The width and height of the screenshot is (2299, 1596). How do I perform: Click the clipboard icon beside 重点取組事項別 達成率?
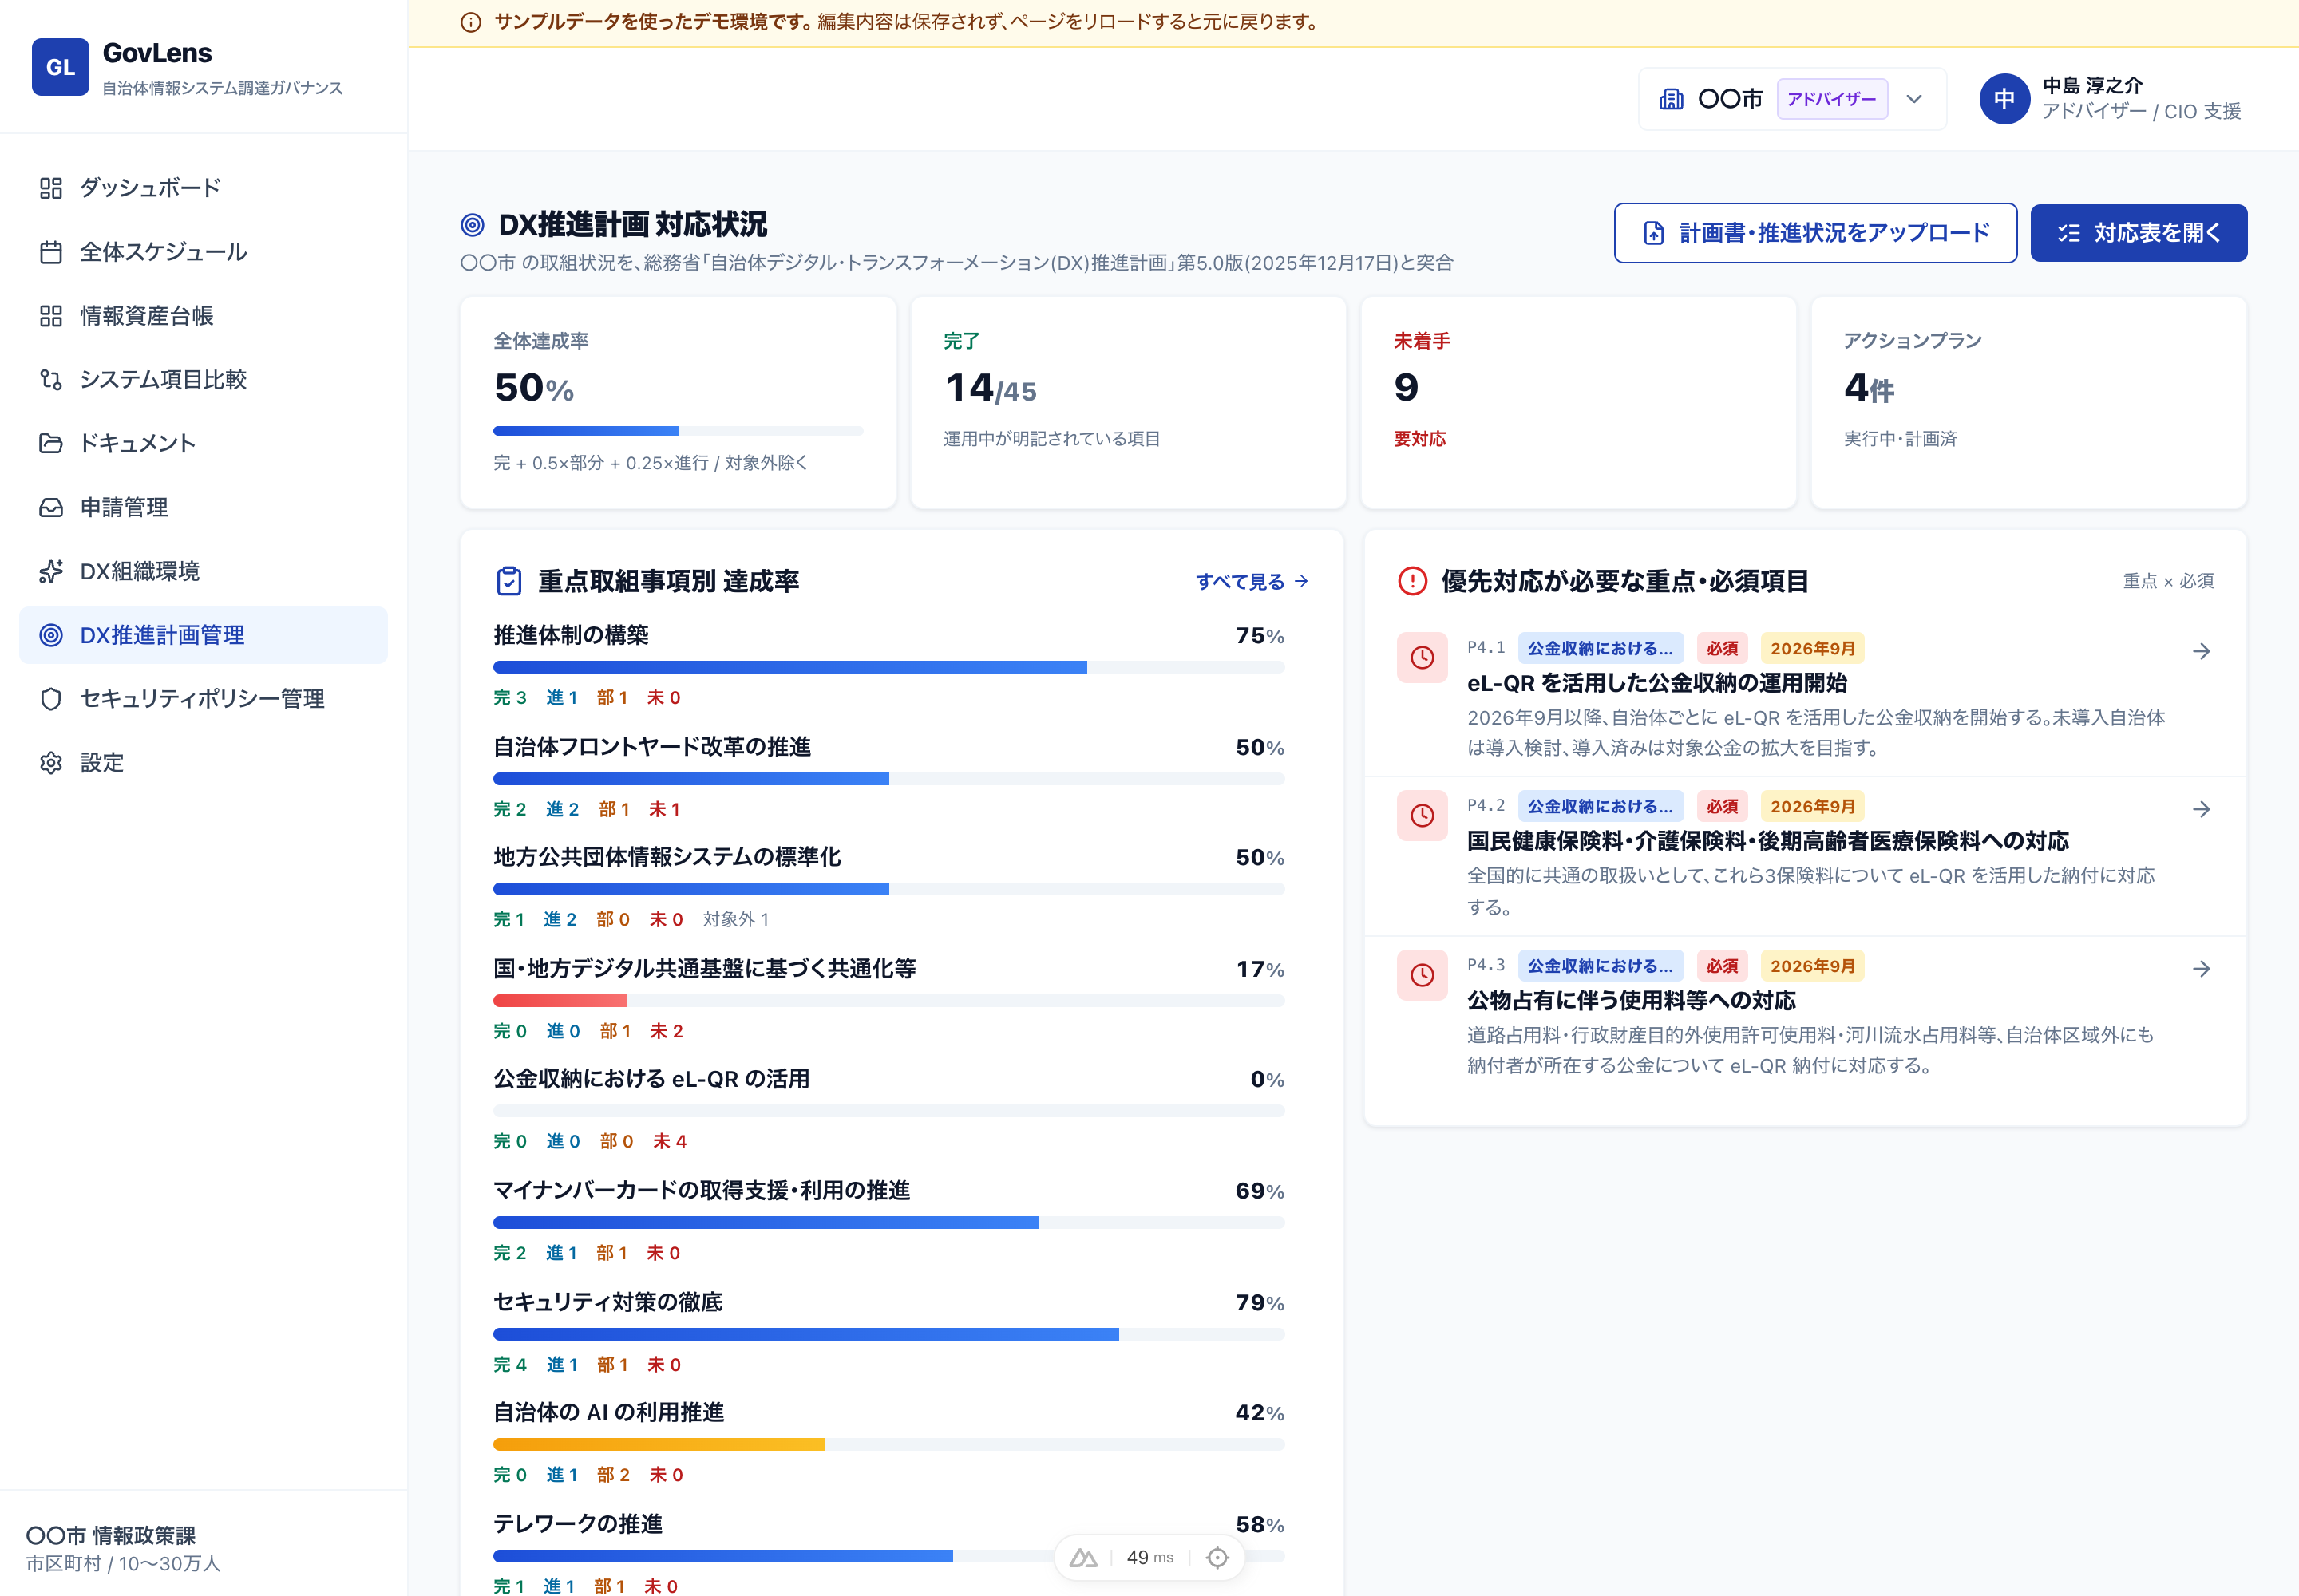(x=509, y=581)
